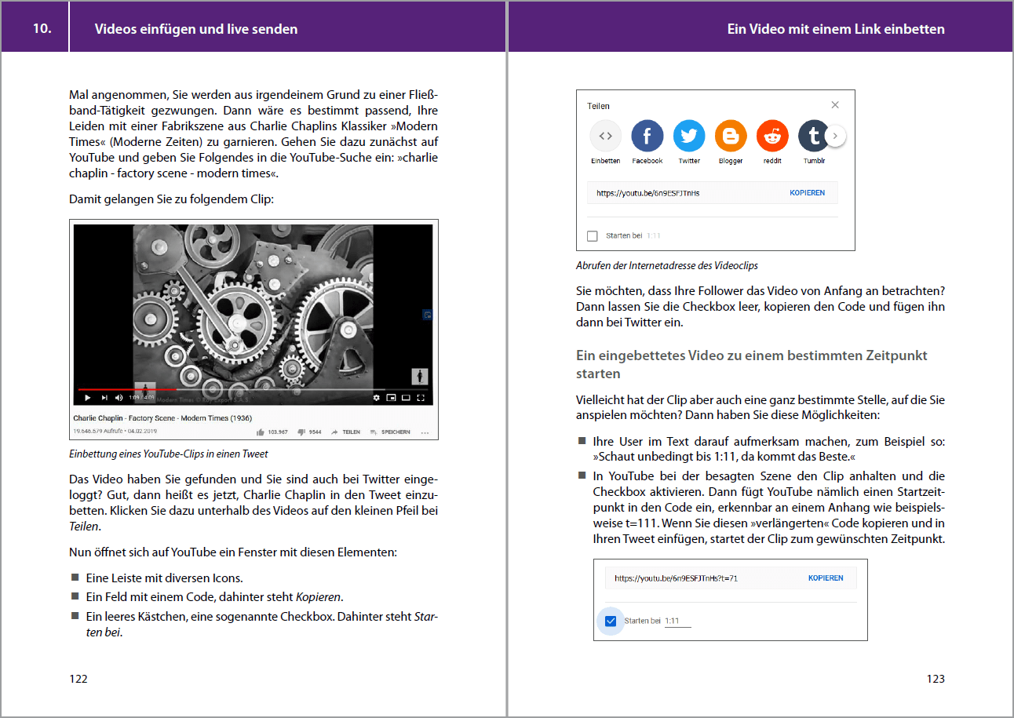1014x718 pixels.
Task: Open three-dot more options under video
Action: click(425, 432)
